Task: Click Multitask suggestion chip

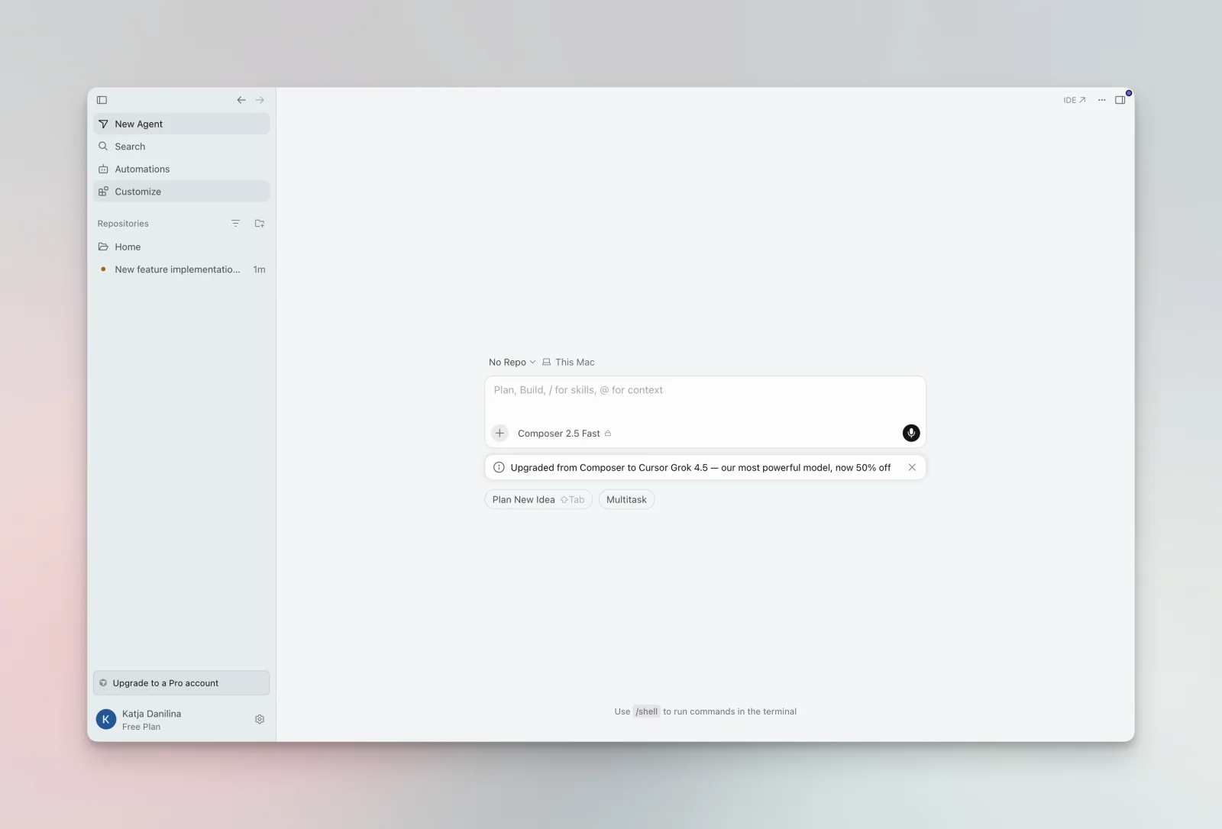Action: click(626, 500)
